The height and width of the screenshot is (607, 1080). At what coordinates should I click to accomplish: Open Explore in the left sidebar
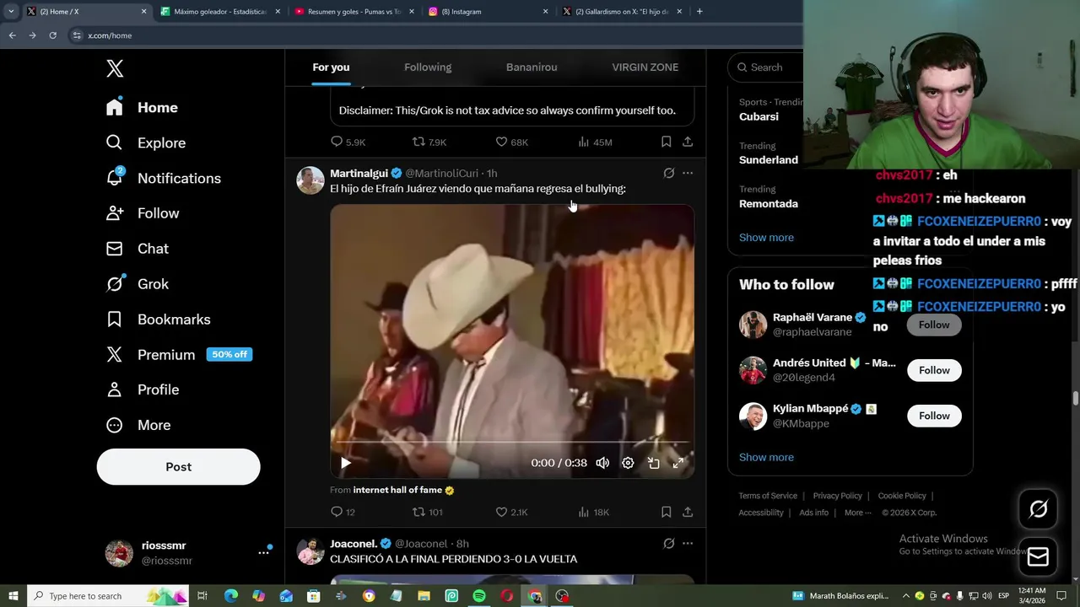[x=145, y=142]
